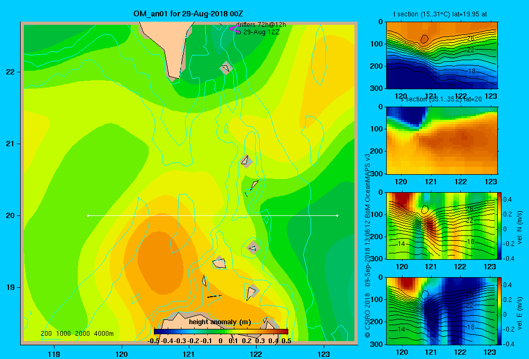Click the main map's longitude label 121
529x359 pixels.
(x=189, y=354)
